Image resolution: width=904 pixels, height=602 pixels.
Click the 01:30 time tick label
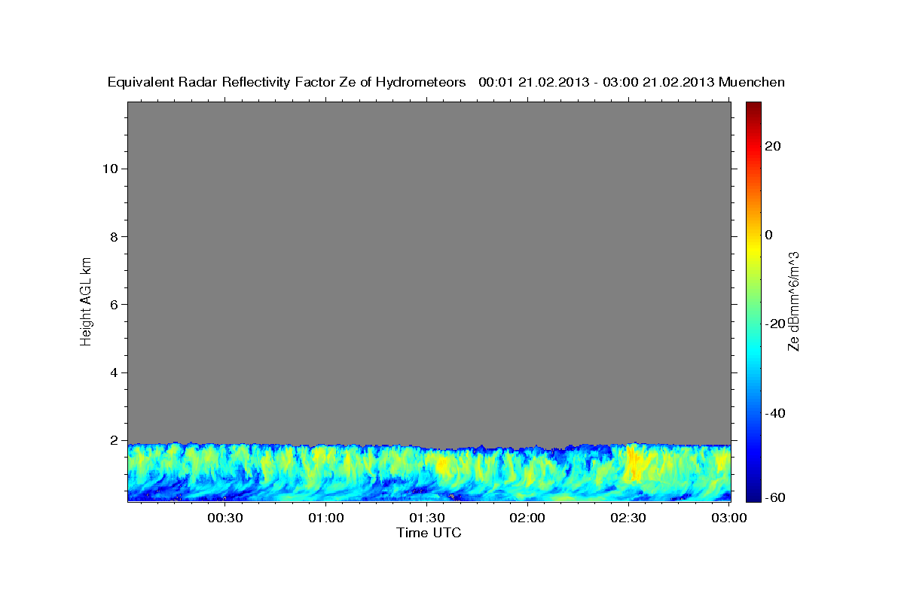426,518
